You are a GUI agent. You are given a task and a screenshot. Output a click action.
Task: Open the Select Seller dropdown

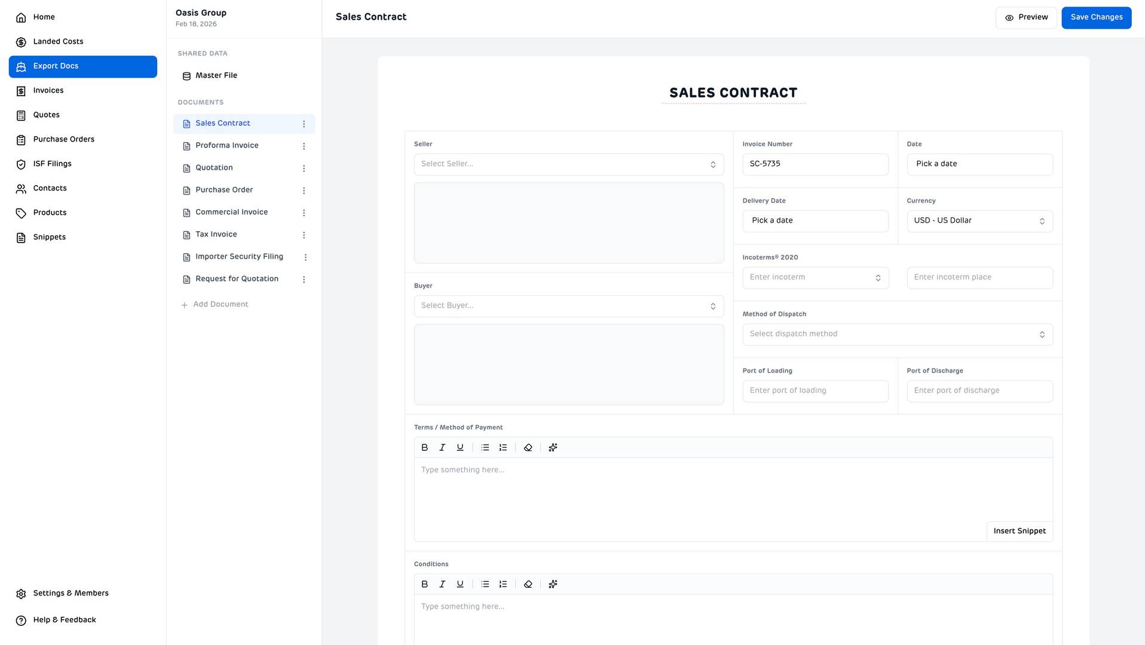568,164
